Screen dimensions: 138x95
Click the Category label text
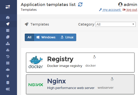tap(86, 24)
